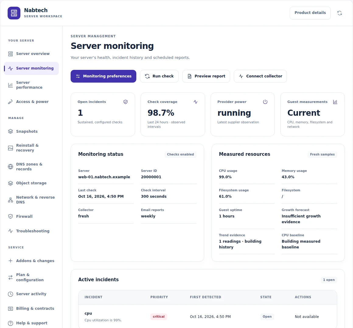Click the Access & power key icon
The image size is (353, 328).
[11, 102]
